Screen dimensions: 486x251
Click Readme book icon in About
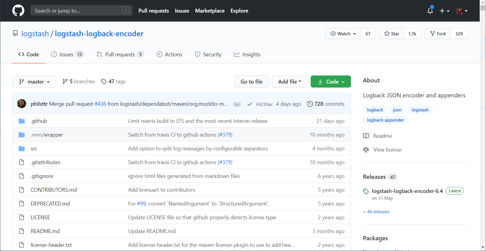coord(366,136)
